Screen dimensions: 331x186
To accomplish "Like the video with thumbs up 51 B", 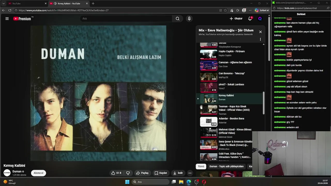I will click(x=116, y=173).
